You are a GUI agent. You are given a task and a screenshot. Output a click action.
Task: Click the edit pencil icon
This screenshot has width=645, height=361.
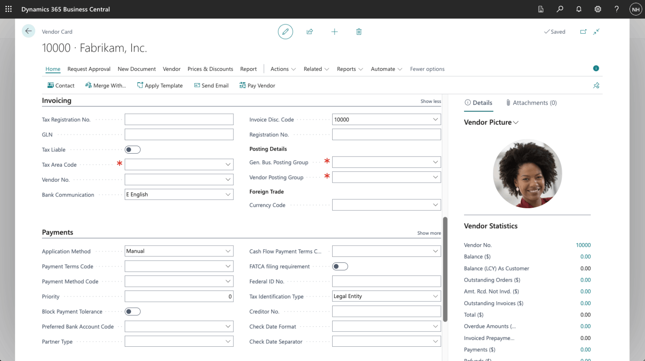click(286, 31)
